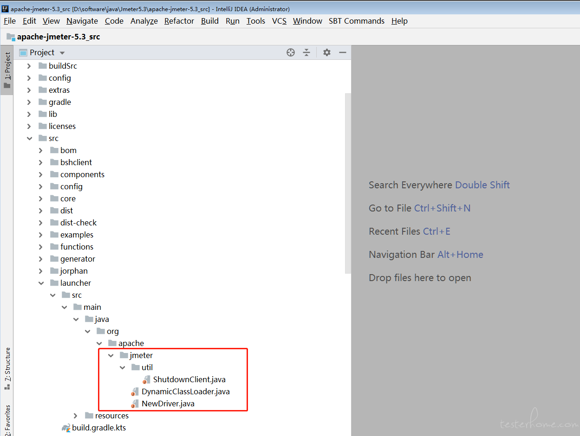Open the Refactor menu

point(179,21)
